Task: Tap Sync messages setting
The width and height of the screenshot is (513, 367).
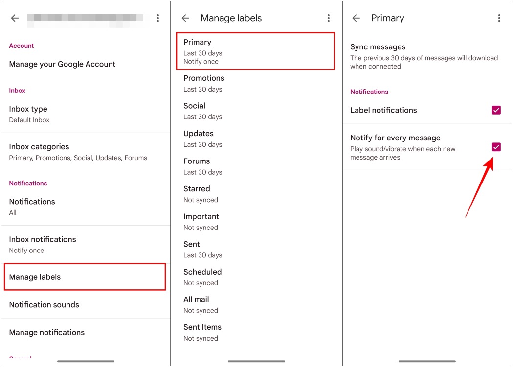Action: pyautogui.click(x=426, y=56)
